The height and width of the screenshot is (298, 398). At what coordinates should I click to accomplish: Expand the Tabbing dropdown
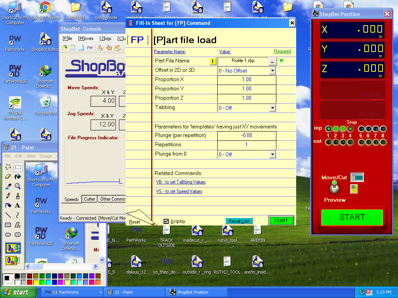(x=272, y=108)
